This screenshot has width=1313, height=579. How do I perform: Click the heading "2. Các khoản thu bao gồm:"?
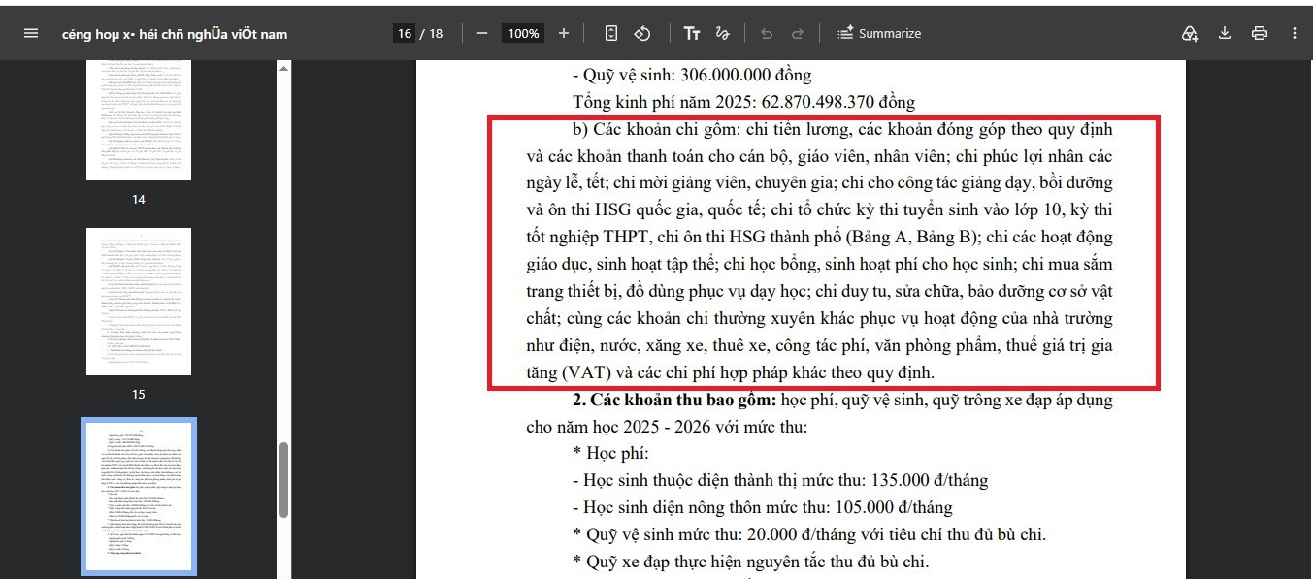pos(673,400)
